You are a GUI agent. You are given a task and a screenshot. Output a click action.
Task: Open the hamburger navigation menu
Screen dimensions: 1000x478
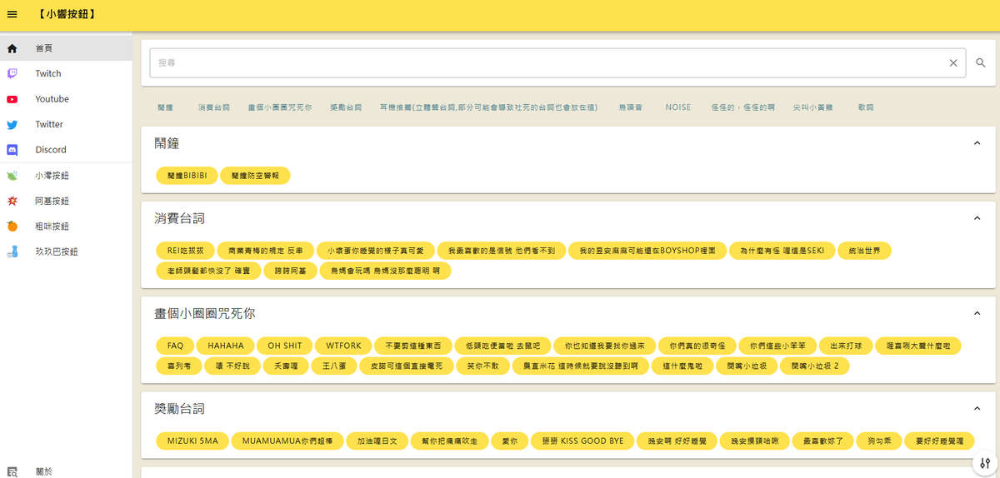pyautogui.click(x=12, y=15)
